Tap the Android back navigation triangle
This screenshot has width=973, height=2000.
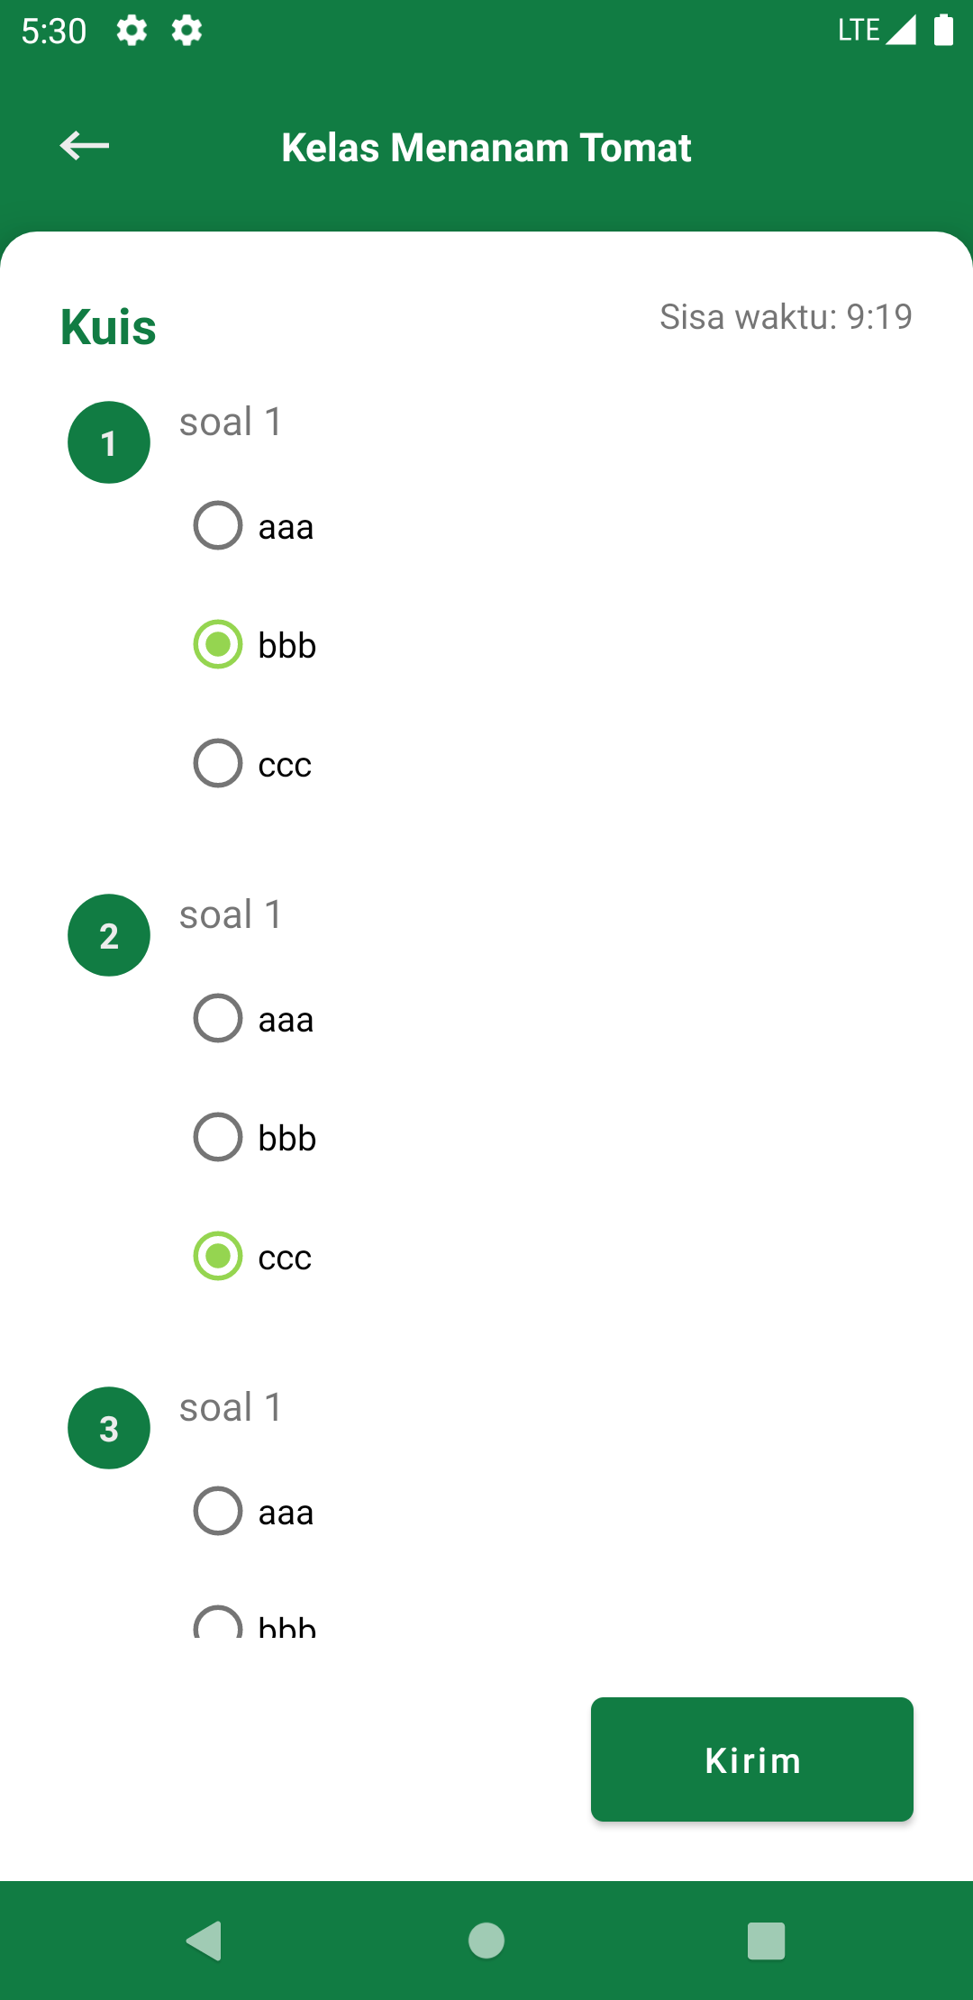pos(205,1941)
